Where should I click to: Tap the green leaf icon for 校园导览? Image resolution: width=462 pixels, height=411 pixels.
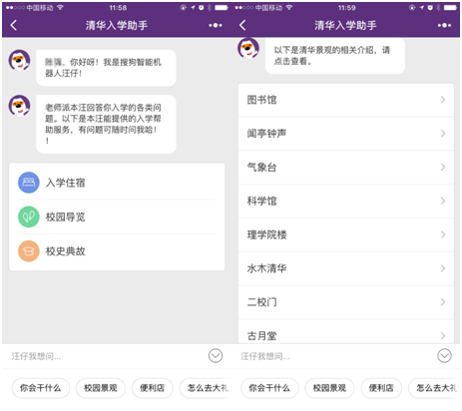(29, 216)
